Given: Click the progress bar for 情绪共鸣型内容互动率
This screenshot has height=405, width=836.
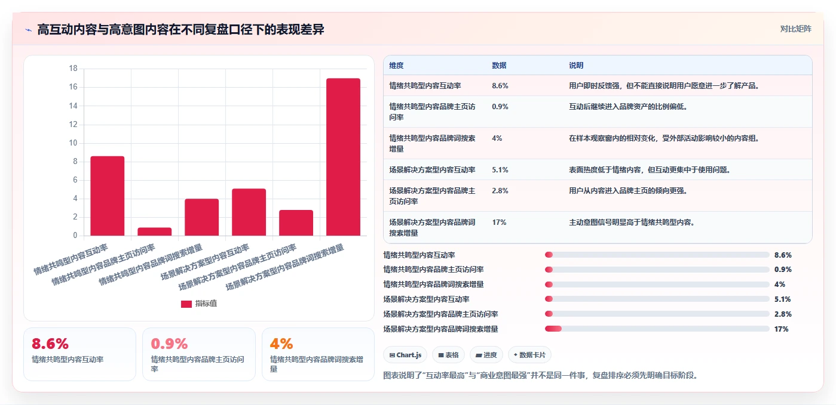Looking at the screenshot, I should (x=657, y=255).
